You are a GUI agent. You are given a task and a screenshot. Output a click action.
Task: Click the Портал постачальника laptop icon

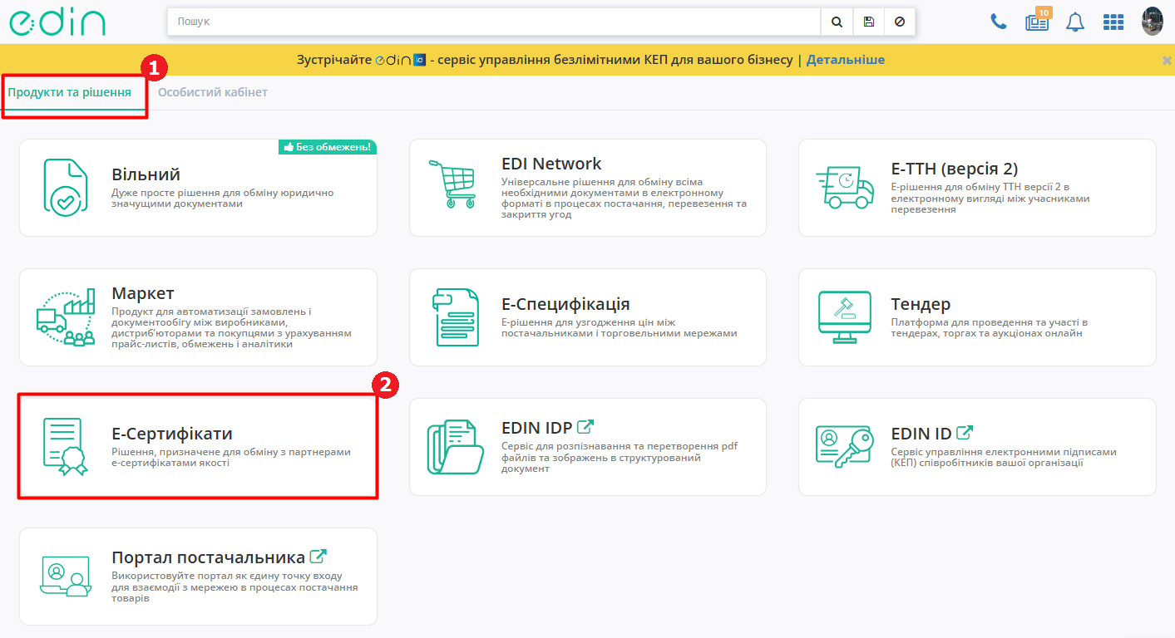click(66, 576)
